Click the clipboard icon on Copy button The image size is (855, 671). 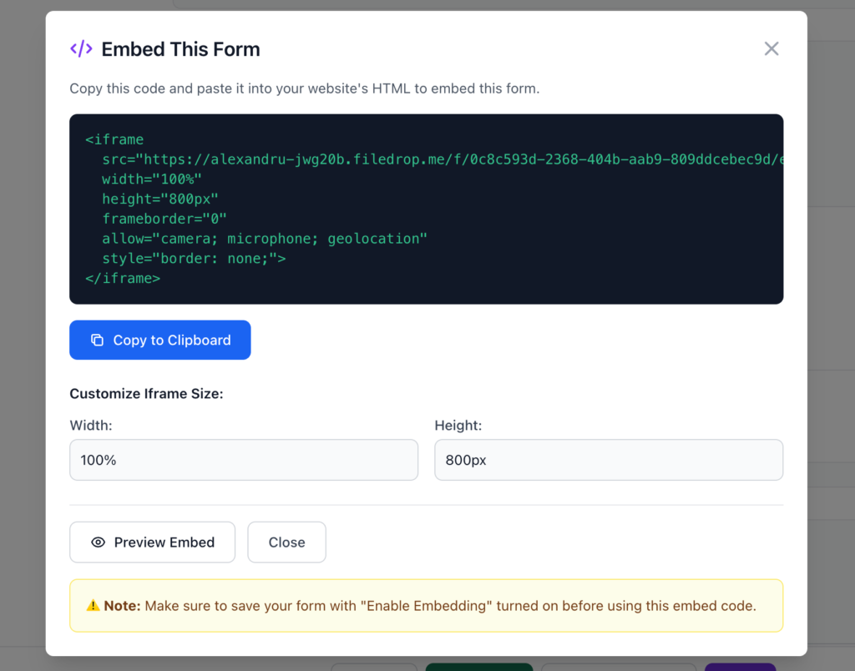(96, 340)
